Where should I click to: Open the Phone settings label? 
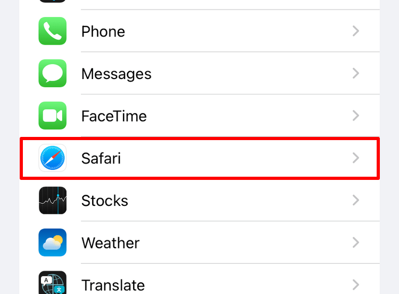click(103, 31)
